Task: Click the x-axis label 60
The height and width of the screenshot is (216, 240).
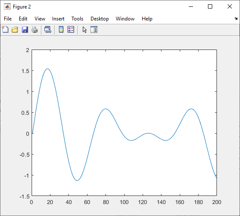Action: click(87, 202)
